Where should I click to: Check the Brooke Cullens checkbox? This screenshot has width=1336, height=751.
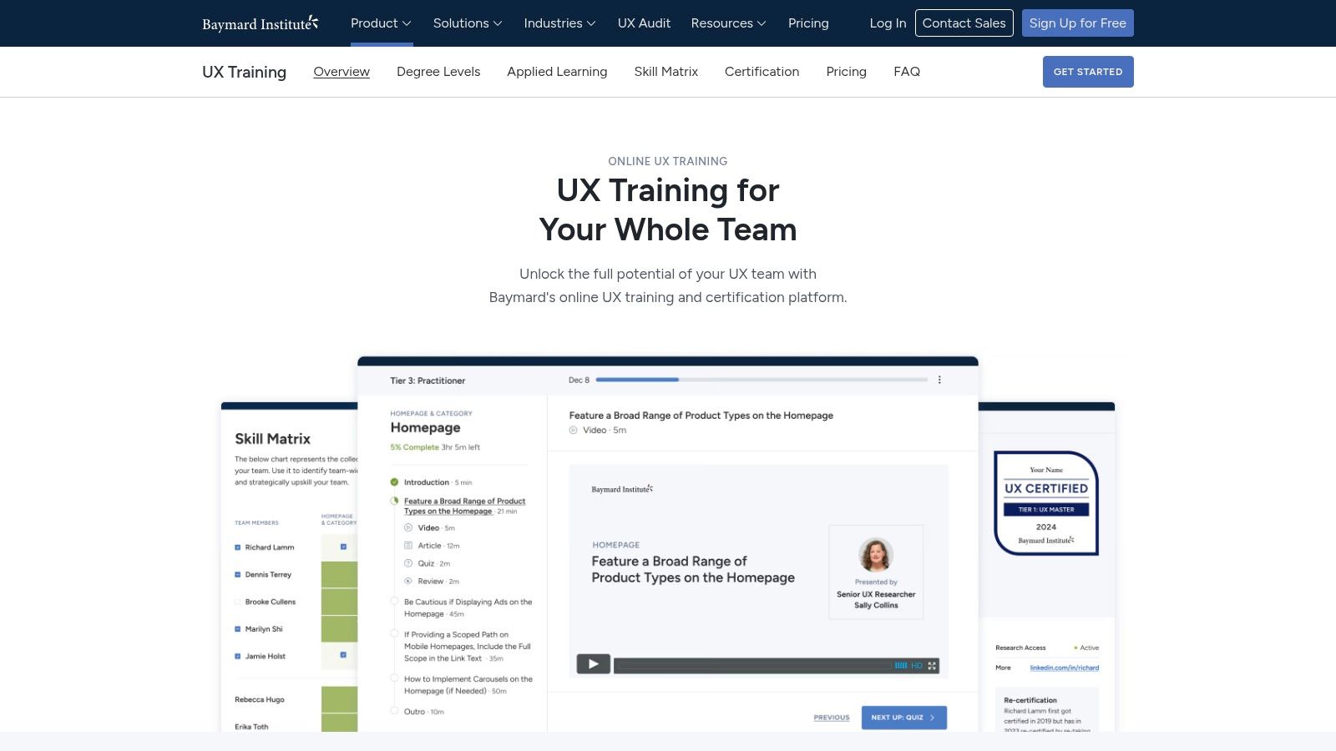[x=238, y=602]
